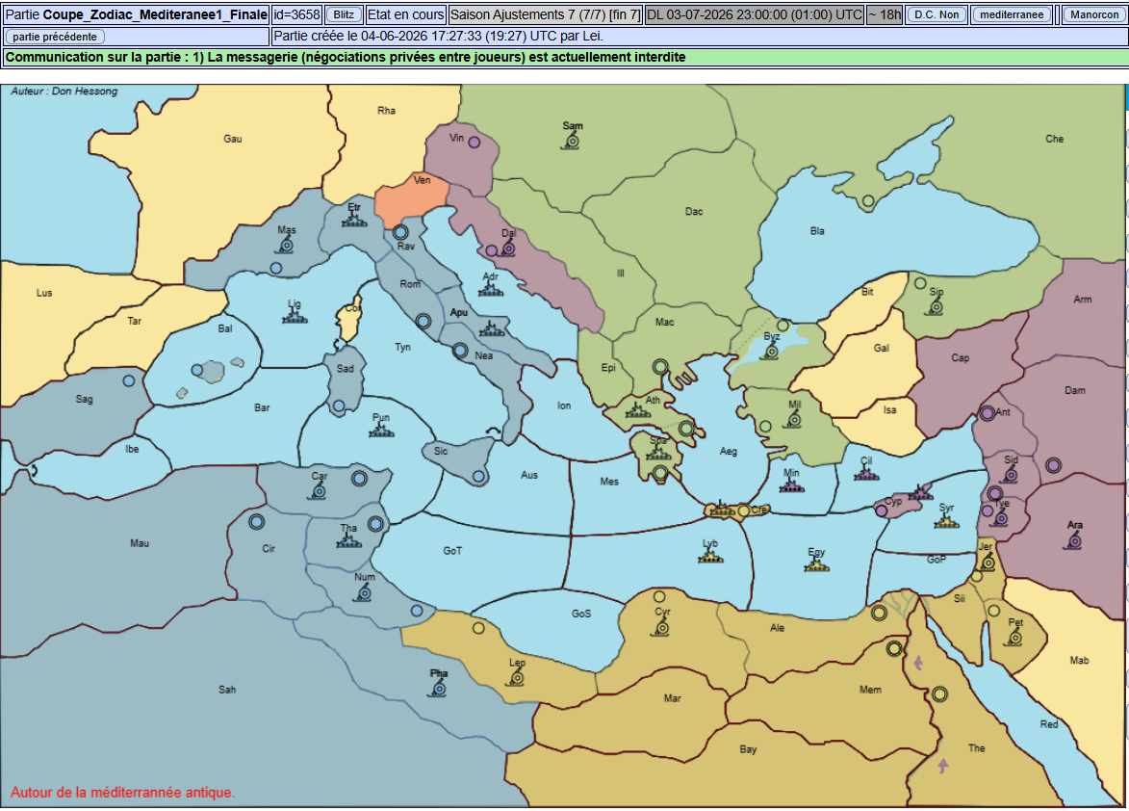Click the D.C. Non button
This screenshot has height=811, width=1129.
click(x=937, y=14)
